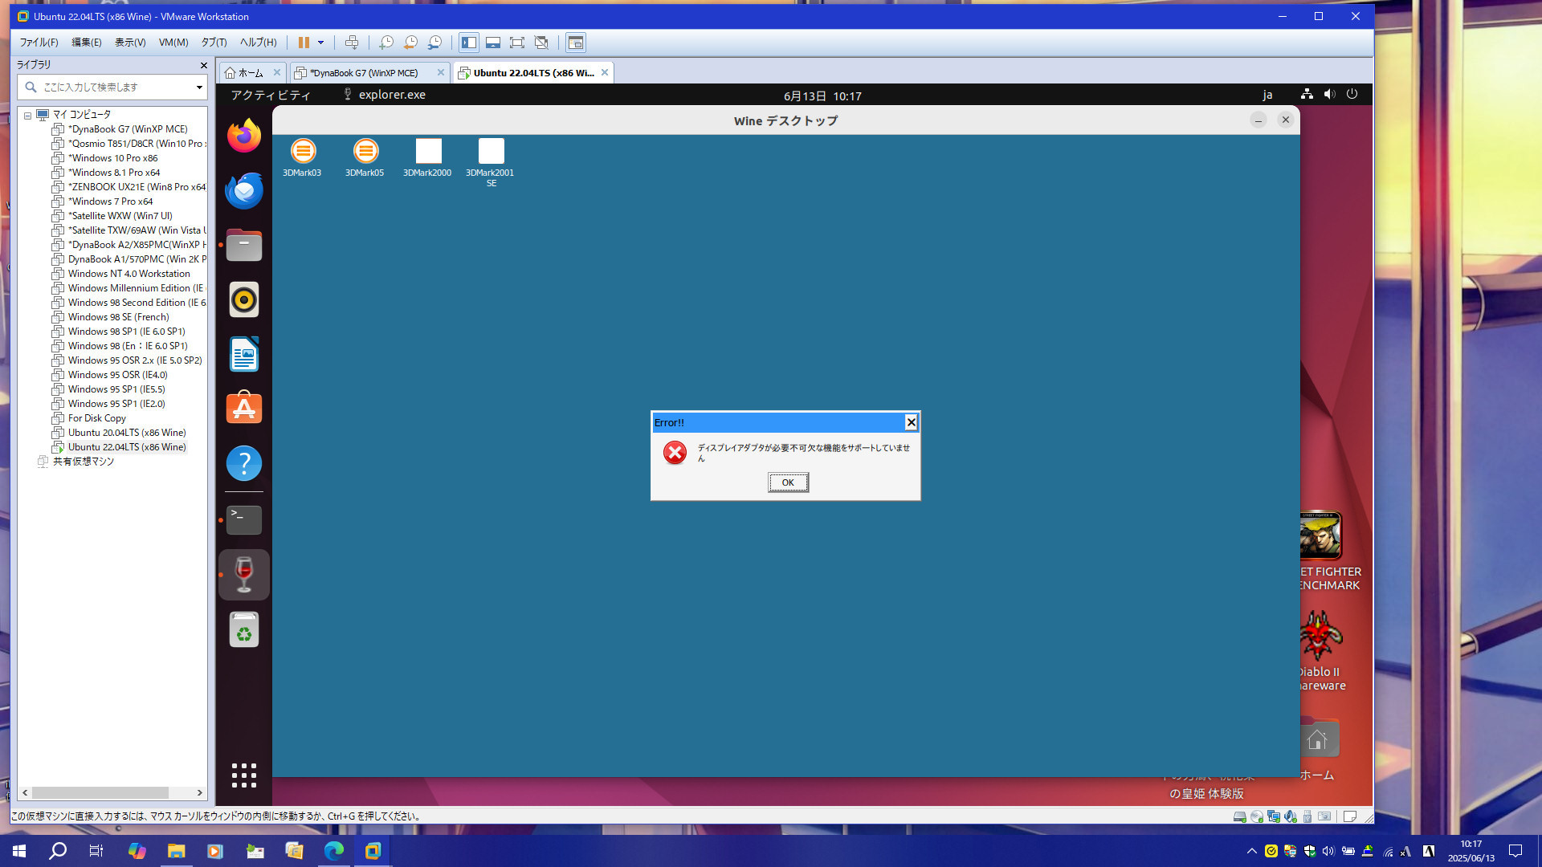Image resolution: width=1542 pixels, height=867 pixels.
Task: Click library horizontal scrollbar right arrow
Action: pyautogui.click(x=199, y=792)
